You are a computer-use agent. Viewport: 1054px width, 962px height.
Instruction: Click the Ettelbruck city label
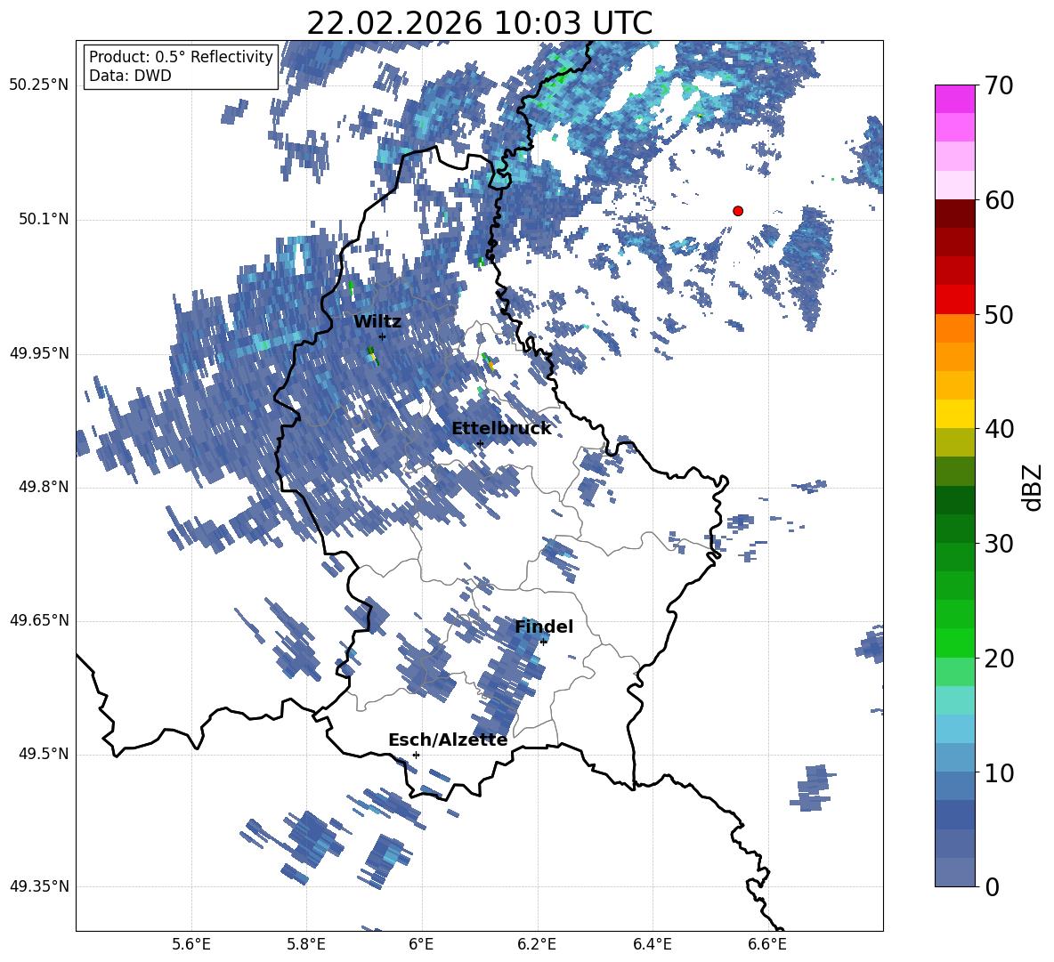501,429
